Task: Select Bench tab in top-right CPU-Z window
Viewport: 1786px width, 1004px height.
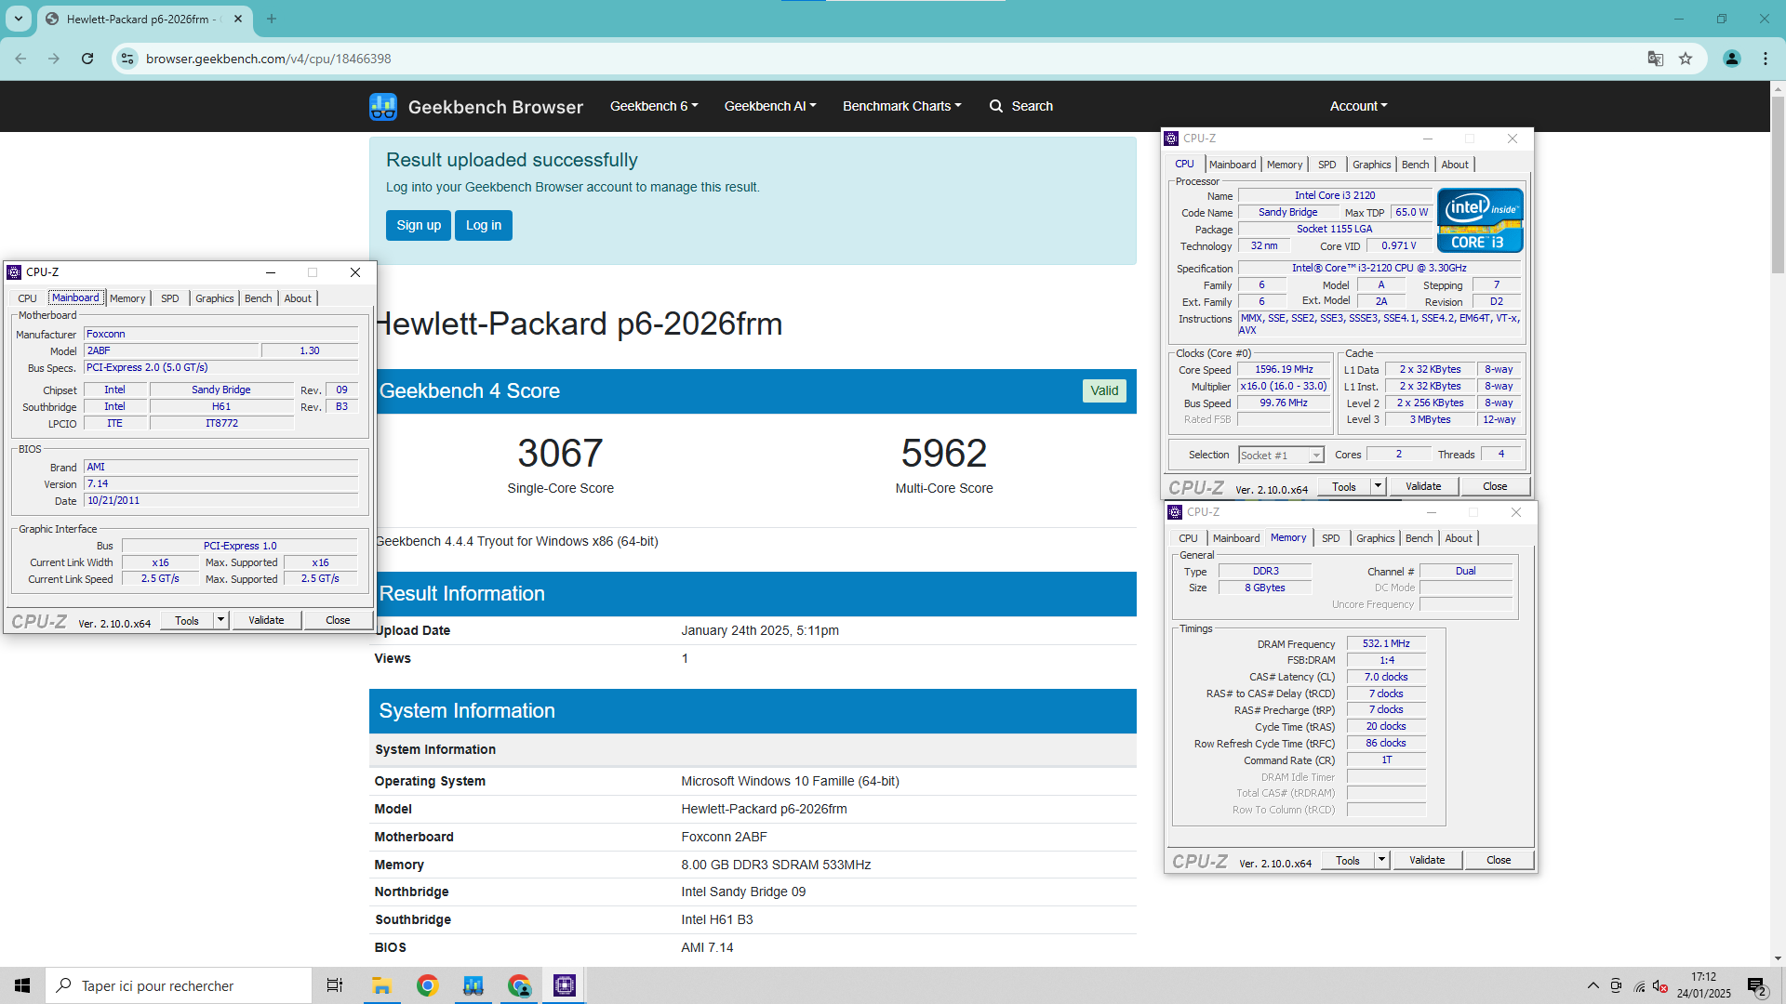Action: click(x=1416, y=165)
